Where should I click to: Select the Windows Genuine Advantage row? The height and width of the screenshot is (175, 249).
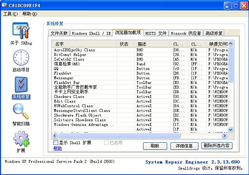[x=140, y=124]
